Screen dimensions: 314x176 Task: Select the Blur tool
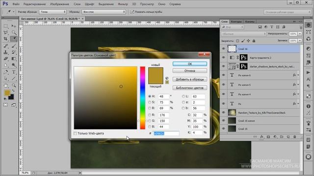5,65
